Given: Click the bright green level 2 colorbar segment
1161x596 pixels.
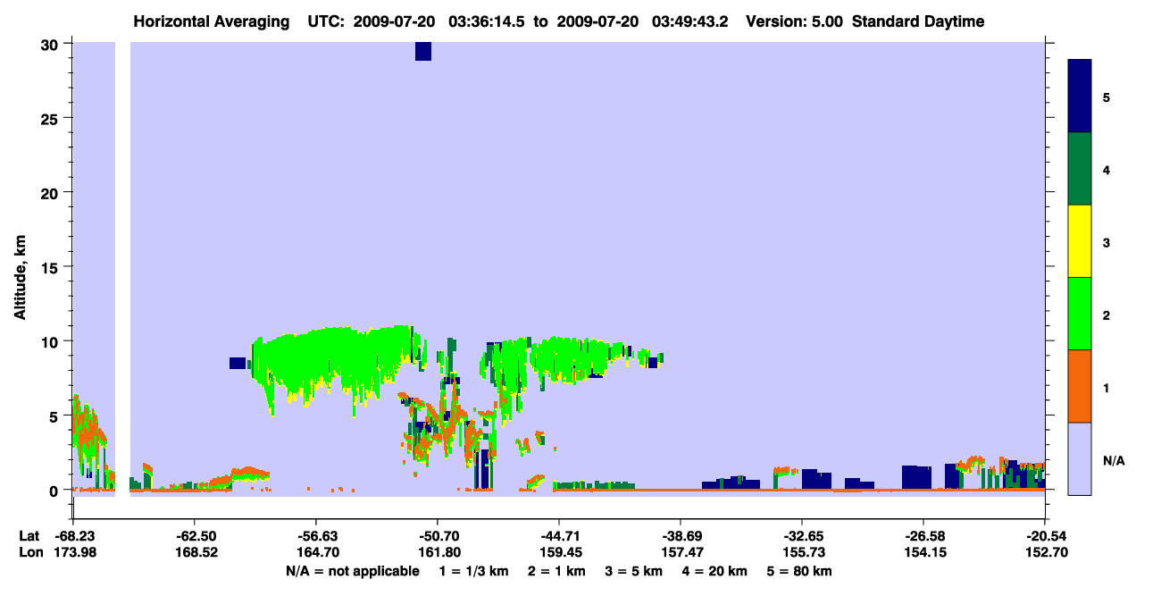Looking at the screenshot, I should 1080,314.
